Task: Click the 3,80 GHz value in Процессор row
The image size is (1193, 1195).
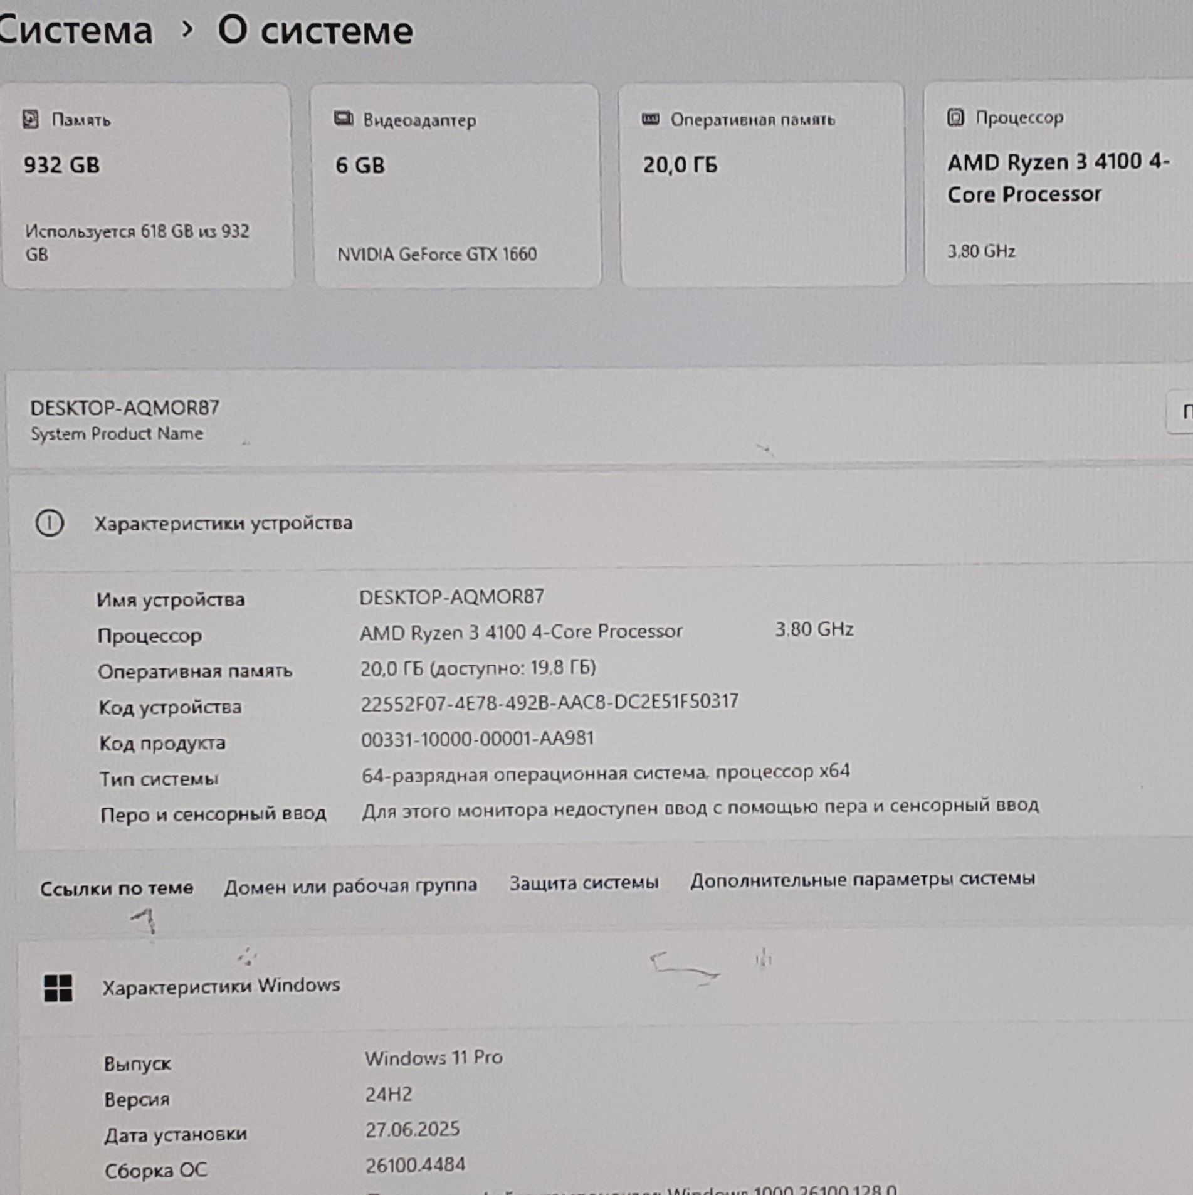Action: [814, 629]
